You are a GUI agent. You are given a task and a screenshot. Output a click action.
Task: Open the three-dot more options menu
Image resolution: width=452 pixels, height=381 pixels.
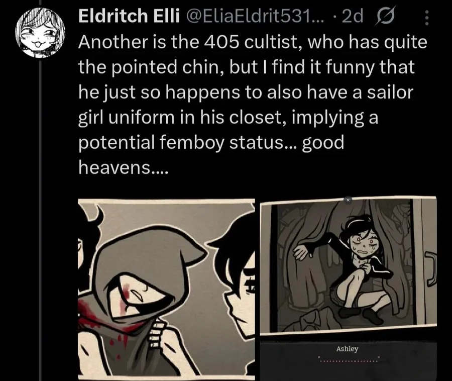click(x=427, y=17)
